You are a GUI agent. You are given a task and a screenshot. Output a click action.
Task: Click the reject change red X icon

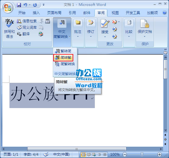click(x=114, y=22)
